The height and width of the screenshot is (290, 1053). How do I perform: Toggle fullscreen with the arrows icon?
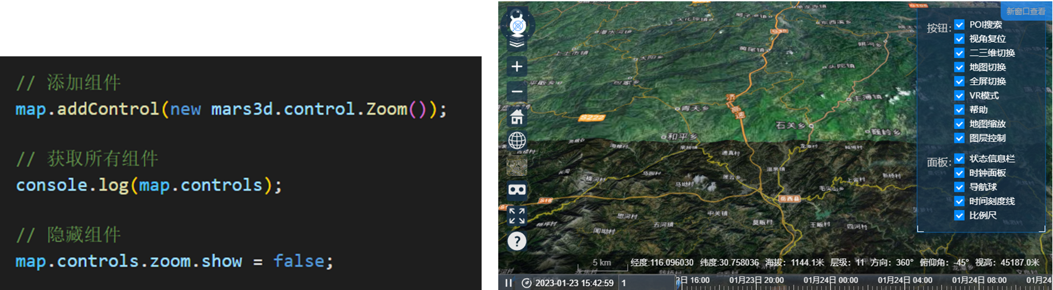tap(517, 216)
